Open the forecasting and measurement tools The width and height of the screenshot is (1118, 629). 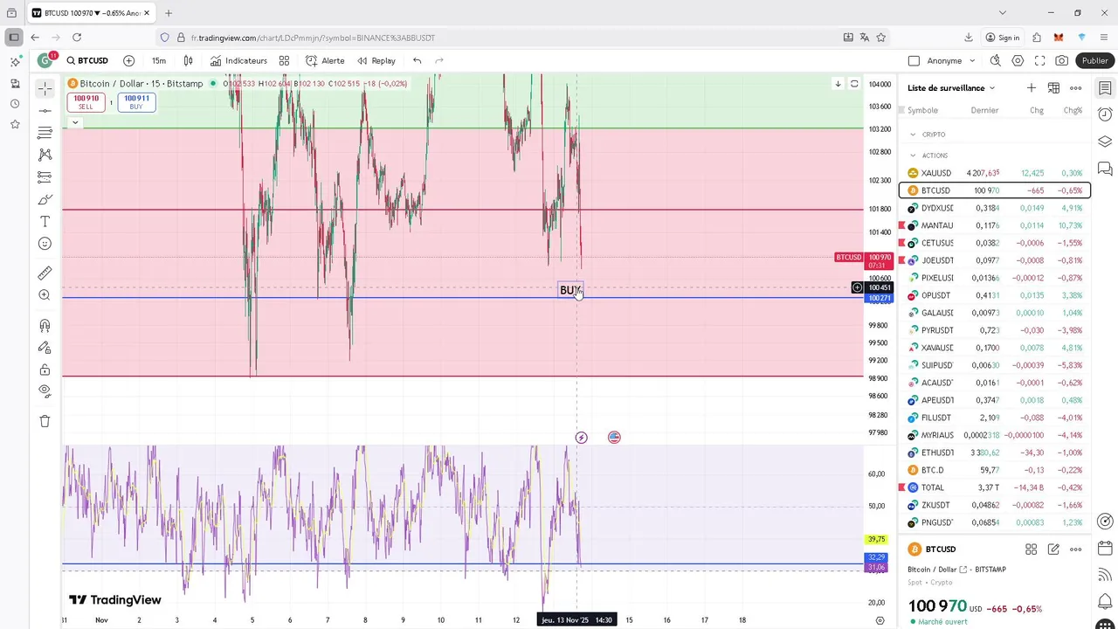click(x=45, y=176)
